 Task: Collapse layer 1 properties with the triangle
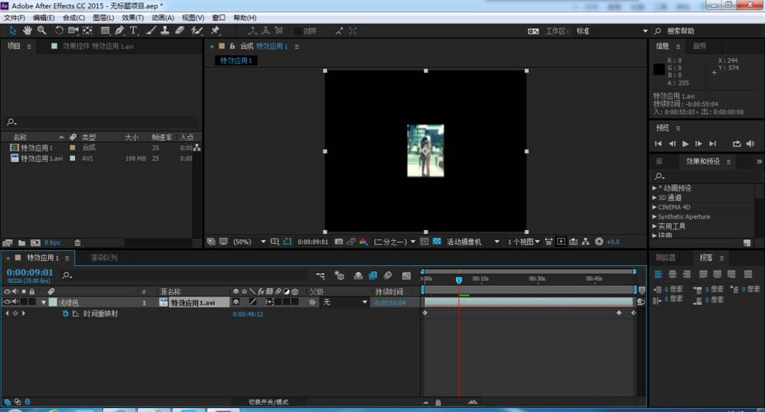click(44, 302)
